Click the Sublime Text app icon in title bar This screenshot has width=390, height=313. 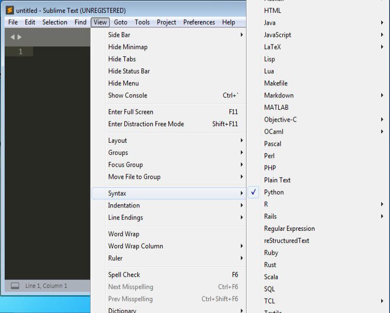point(10,10)
